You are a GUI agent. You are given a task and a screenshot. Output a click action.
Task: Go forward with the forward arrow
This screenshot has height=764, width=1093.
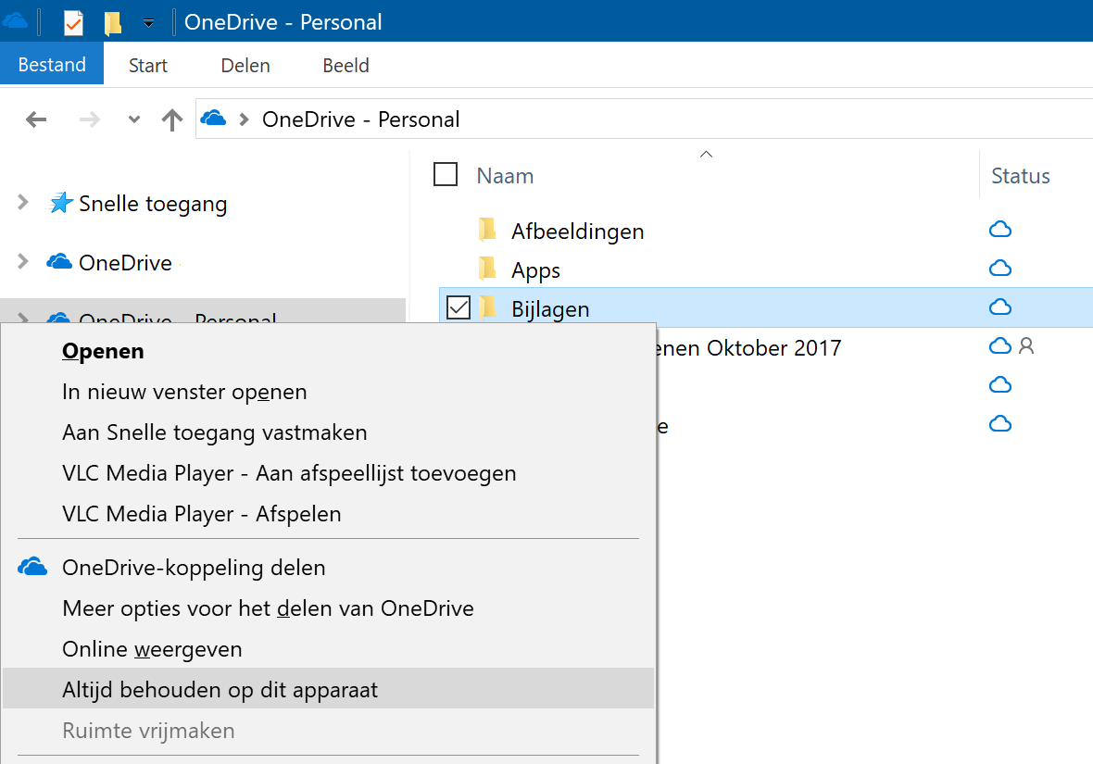[x=89, y=119]
